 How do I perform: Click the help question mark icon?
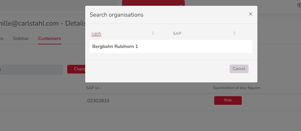click(299, 5)
